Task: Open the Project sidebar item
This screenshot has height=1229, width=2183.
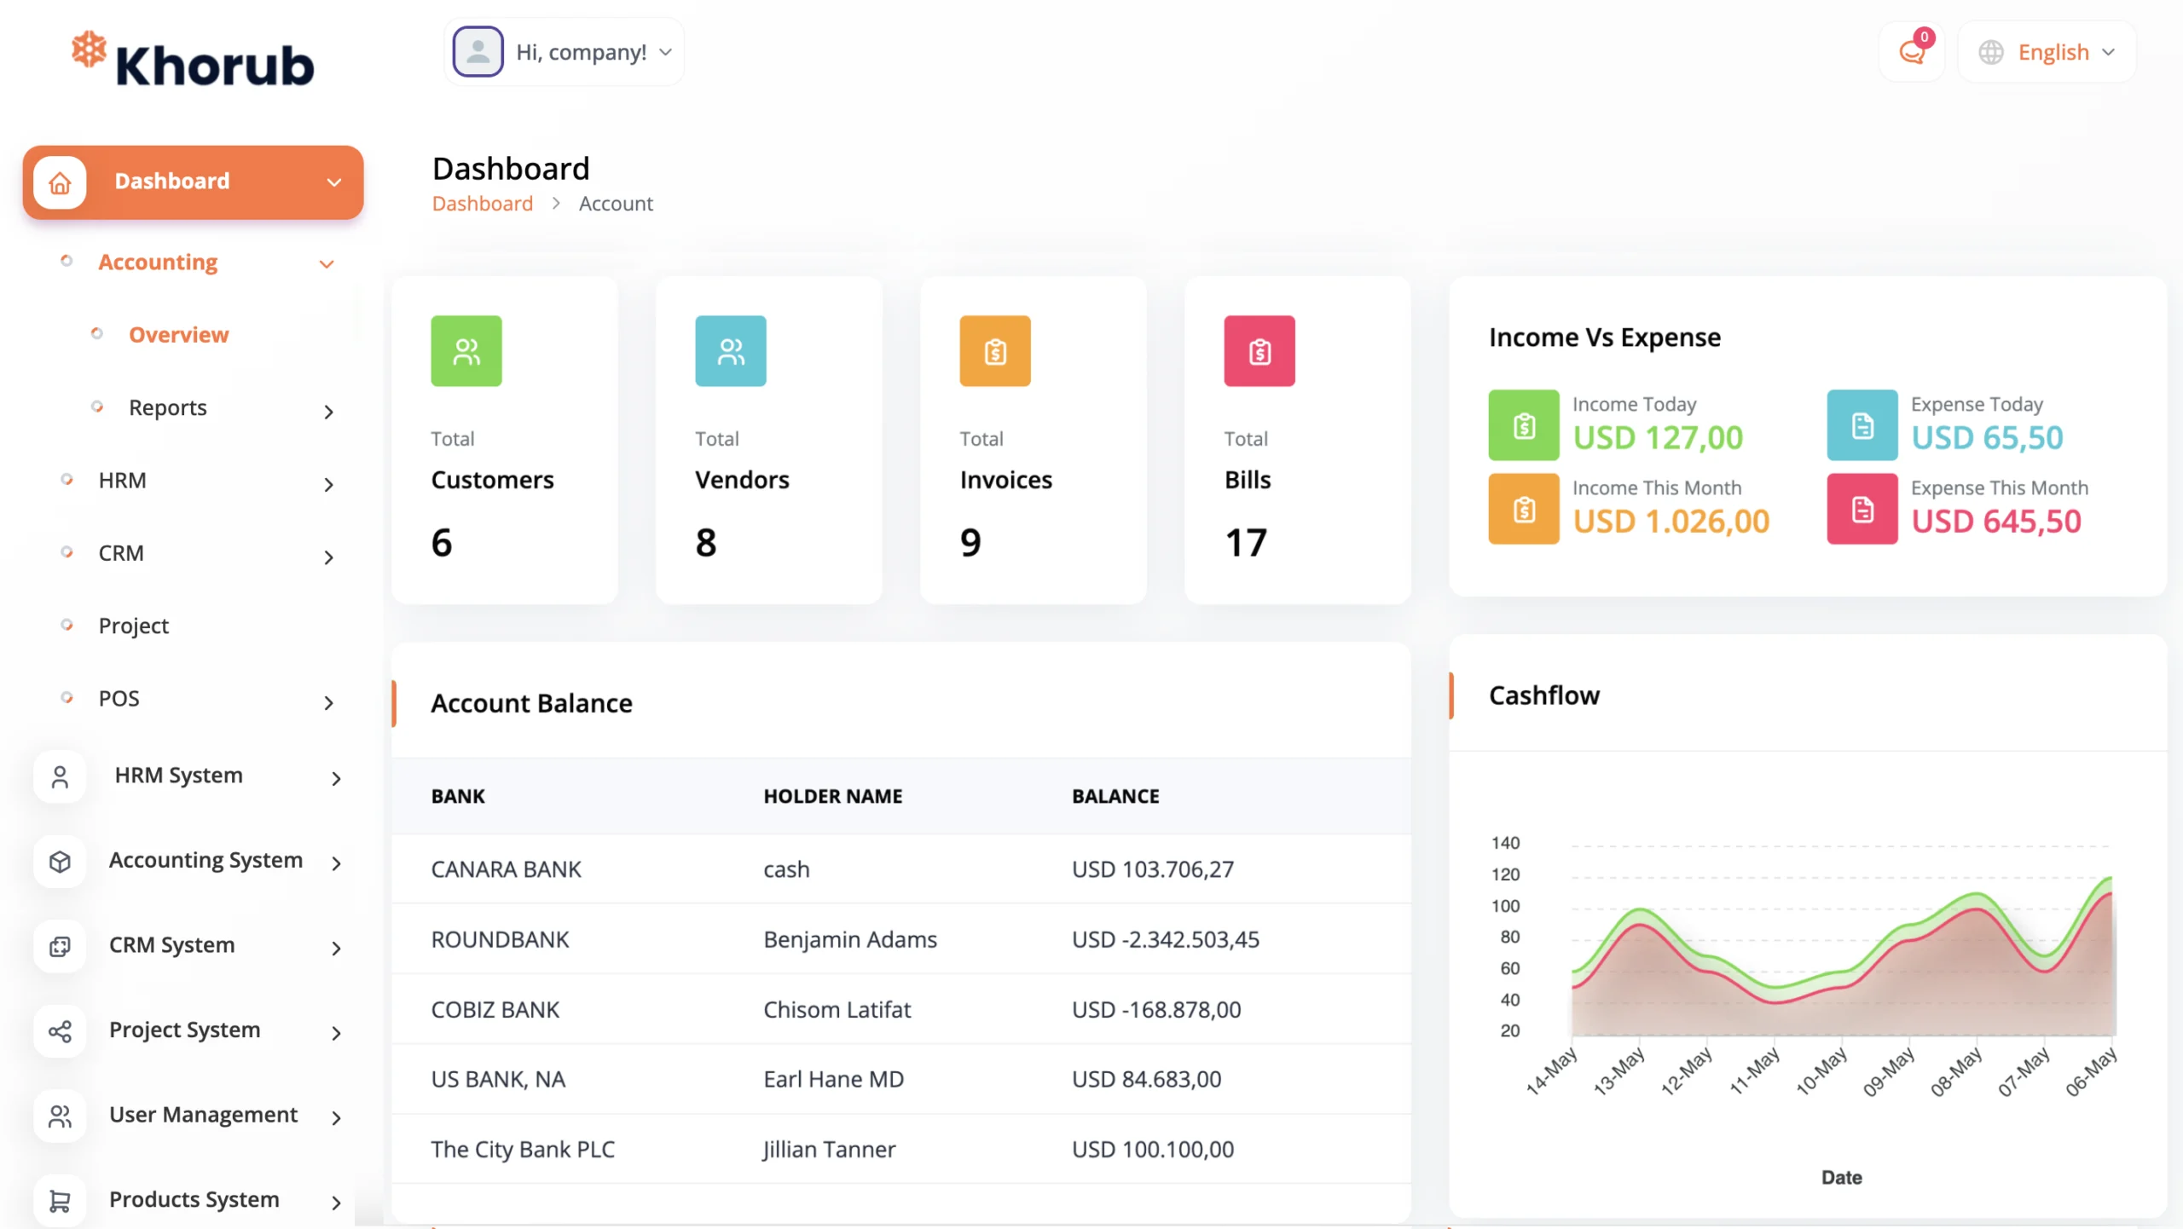Action: coord(134,626)
